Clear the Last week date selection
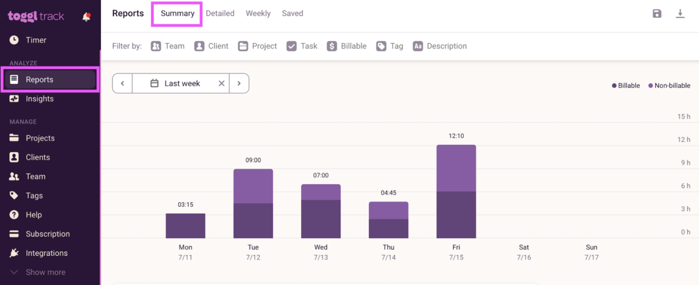Screen dimensions: 699x285 point(222,83)
